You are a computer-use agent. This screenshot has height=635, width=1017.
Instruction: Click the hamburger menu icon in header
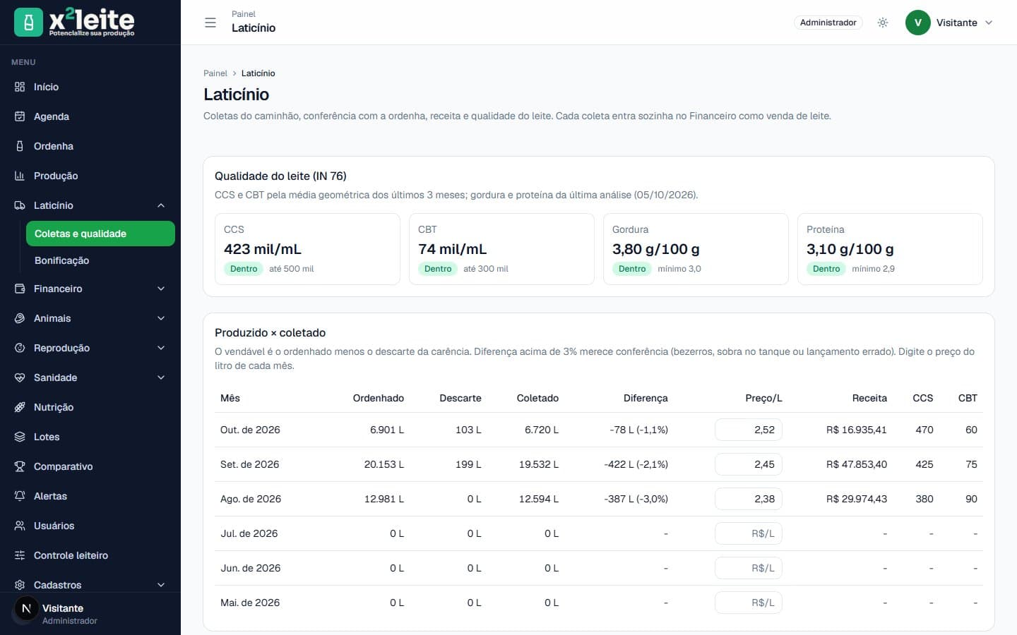coord(210,23)
